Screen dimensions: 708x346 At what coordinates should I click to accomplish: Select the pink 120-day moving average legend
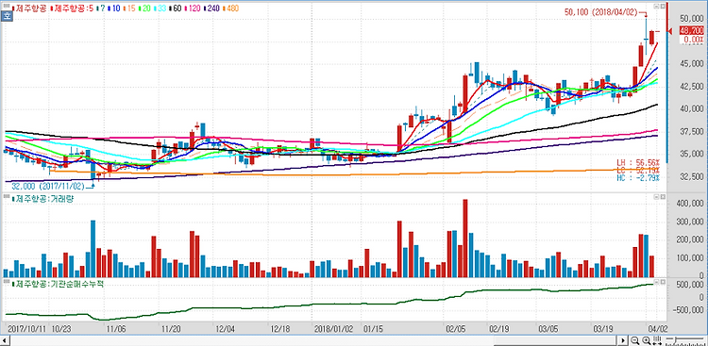point(192,8)
